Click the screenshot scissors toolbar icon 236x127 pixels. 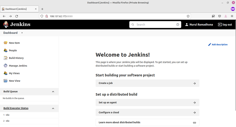coord(213,16)
